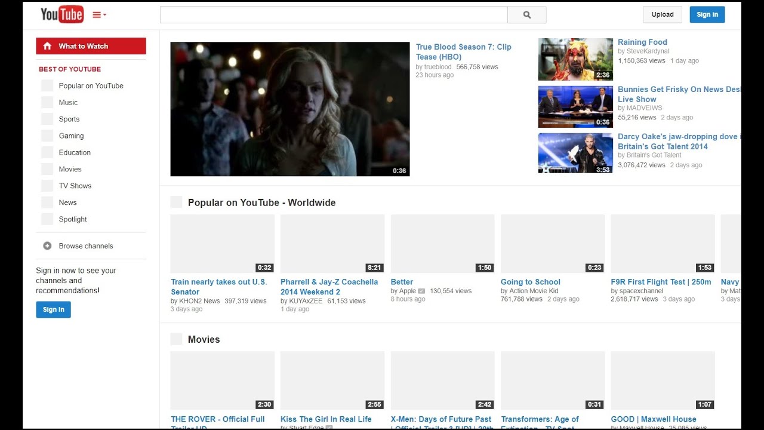The image size is (764, 430).
Task: Open Bunnies Get Frisky video thumbnail
Action: pos(575,107)
